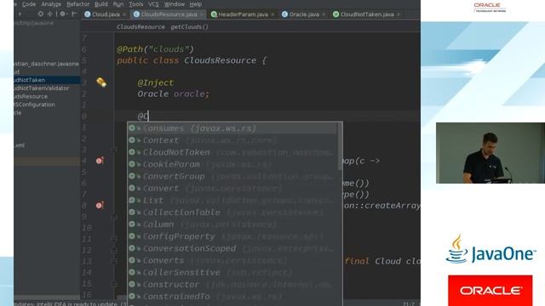Viewport: 545px width, 306px height.
Task: Choose ConfigProperty completion suggestion
Action: [232, 236]
